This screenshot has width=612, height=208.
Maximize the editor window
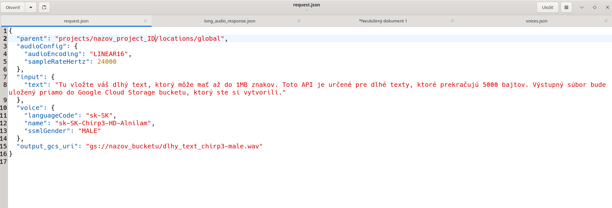[595, 7]
